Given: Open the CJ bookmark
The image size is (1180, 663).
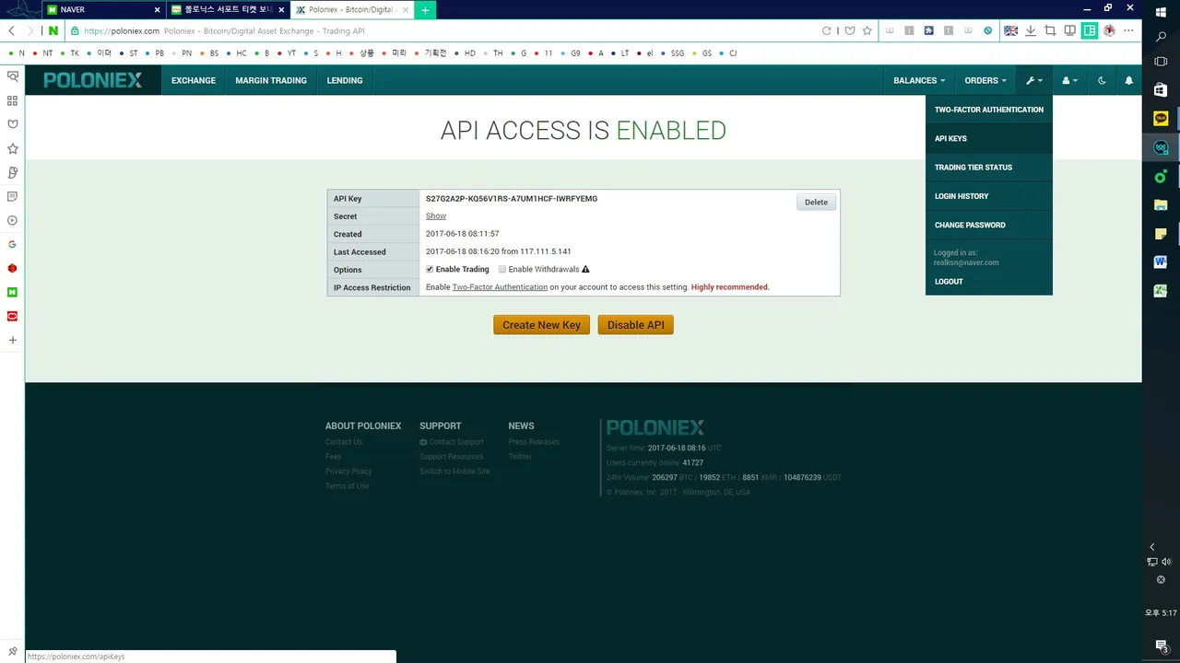Looking at the screenshot, I should (x=728, y=53).
